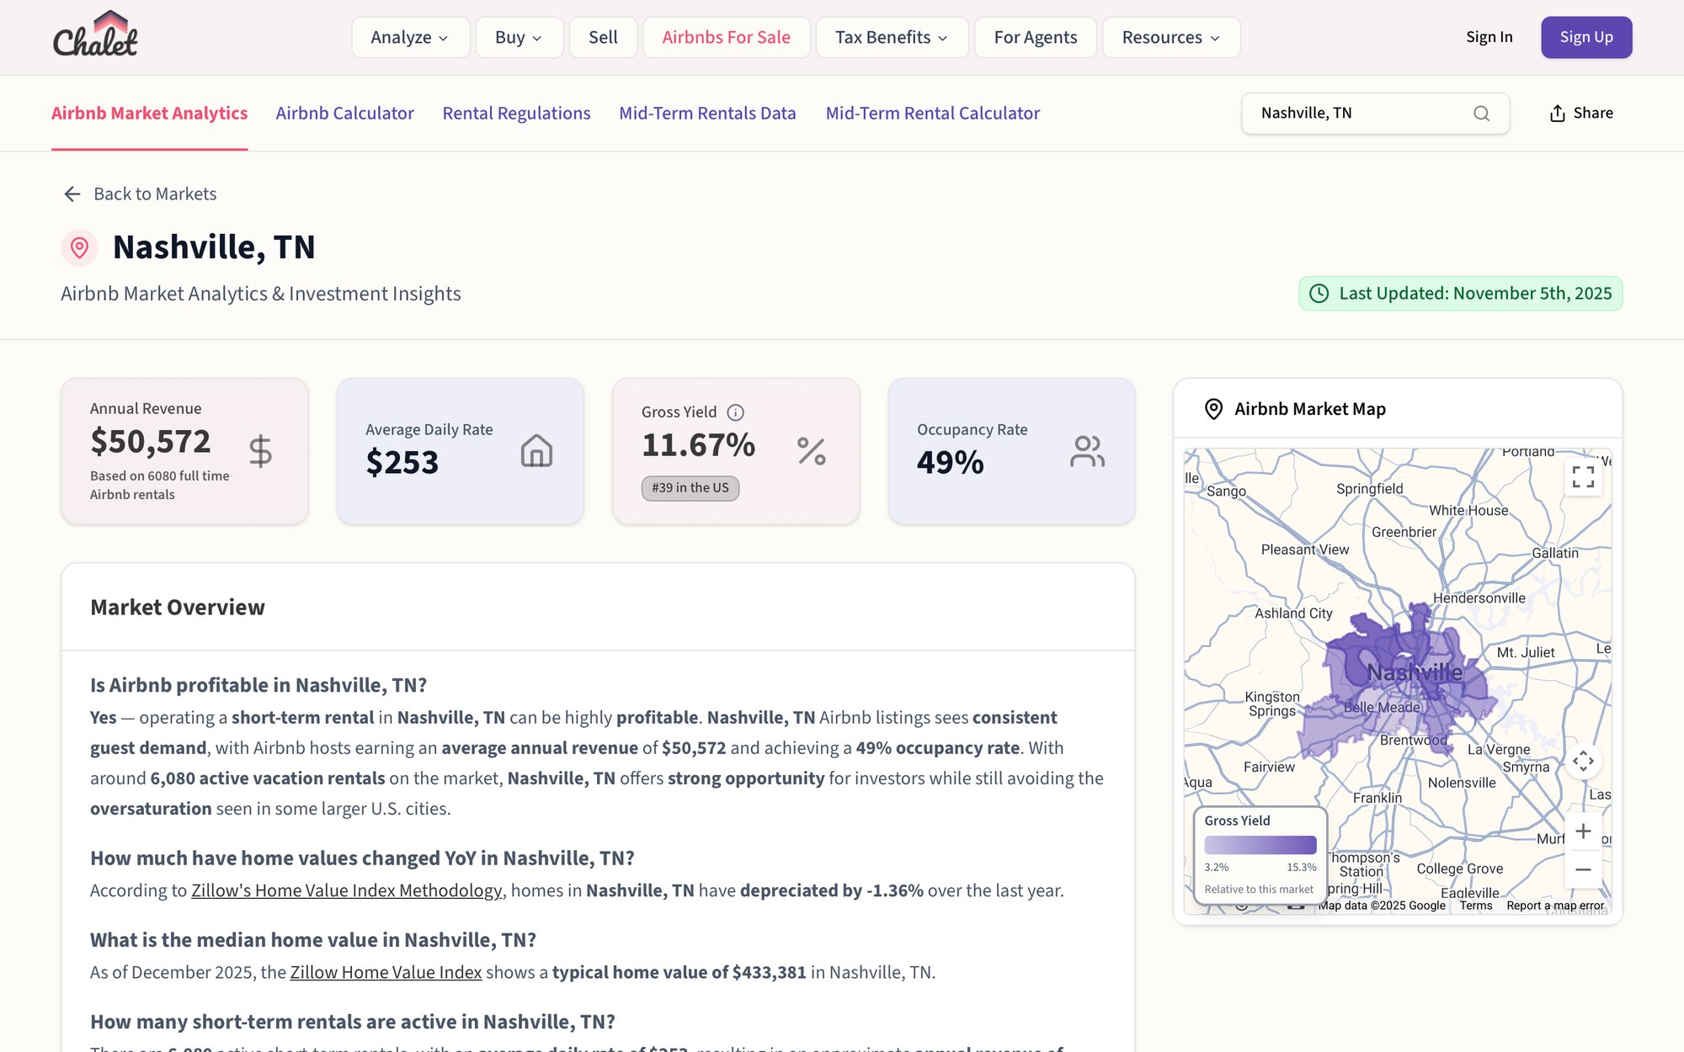The width and height of the screenshot is (1684, 1052).
Task: Open the Resources dropdown
Action: pos(1170,37)
